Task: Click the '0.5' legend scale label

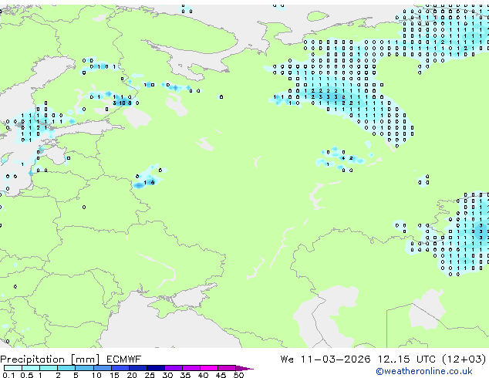Action: (x=26, y=375)
